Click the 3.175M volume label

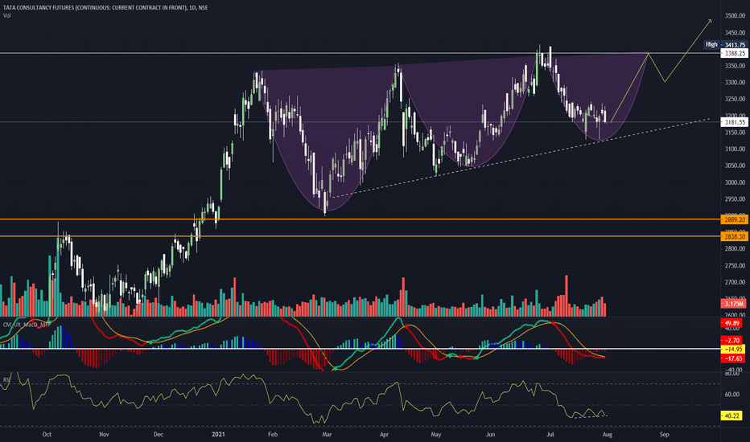pyautogui.click(x=733, y=304)
